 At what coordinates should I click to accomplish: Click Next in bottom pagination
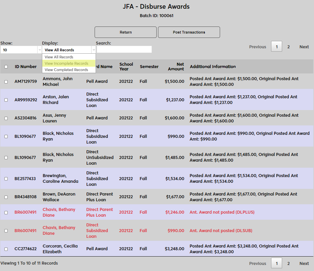tap(304, 264)
